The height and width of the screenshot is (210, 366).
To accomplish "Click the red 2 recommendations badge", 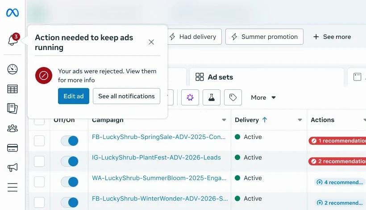I will [x=337, y=161].
